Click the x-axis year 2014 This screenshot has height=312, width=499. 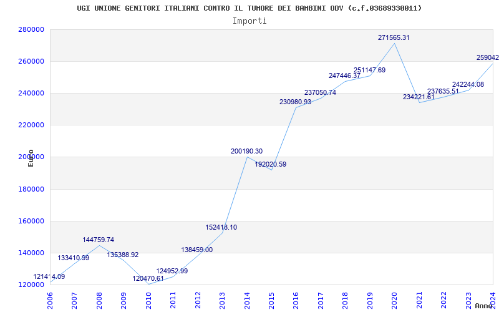(247, 300)
